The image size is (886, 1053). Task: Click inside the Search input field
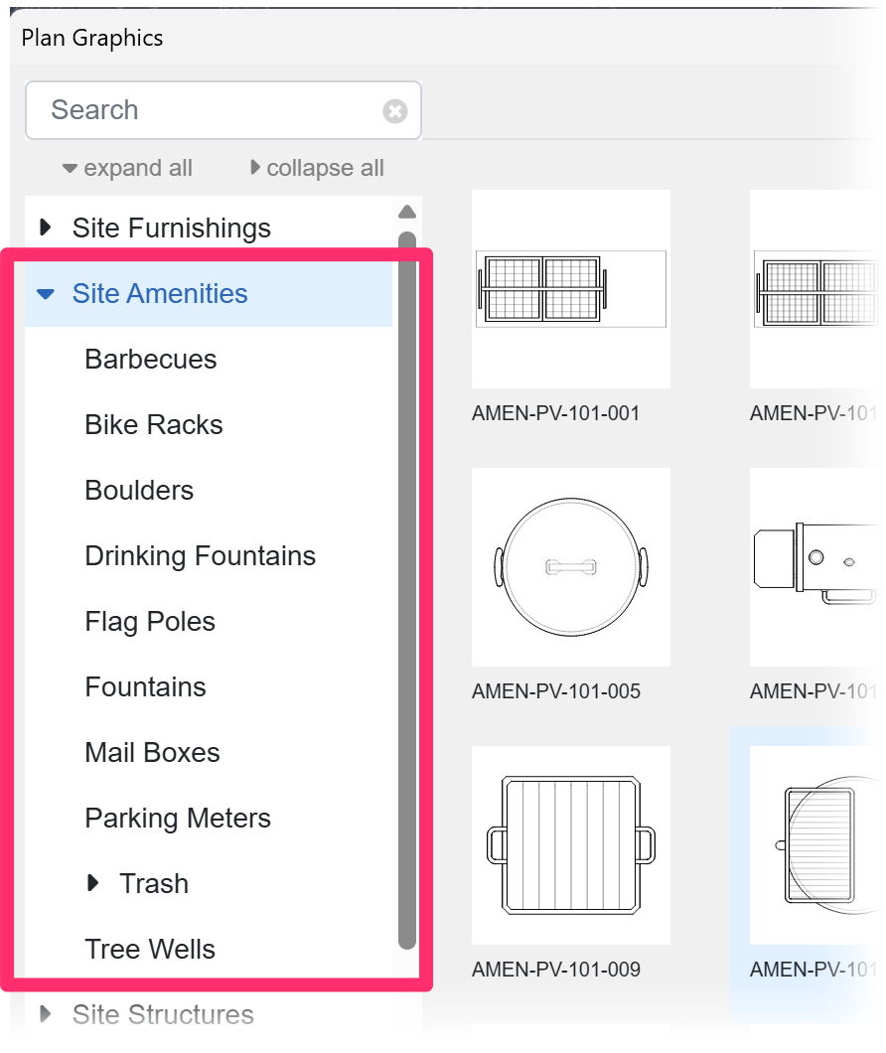pyautogui.click(x=199, y=110)
